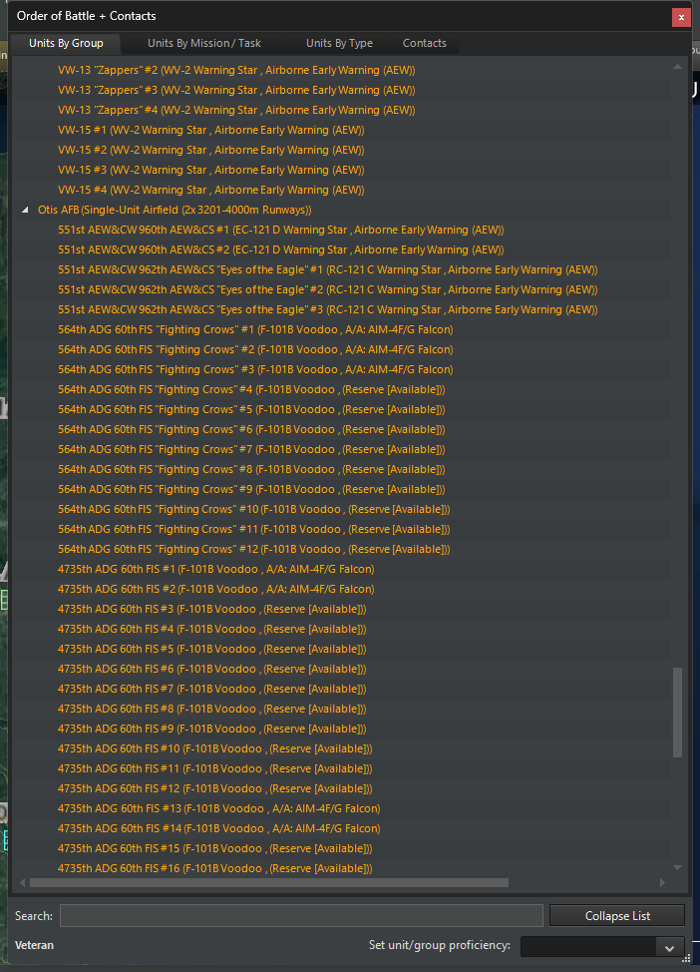The height and width of the screenshot is (972, 700).
Task: Select 4735th ADG 60th FIS #10
Action: pyautogui.click(x=215, y=748)
